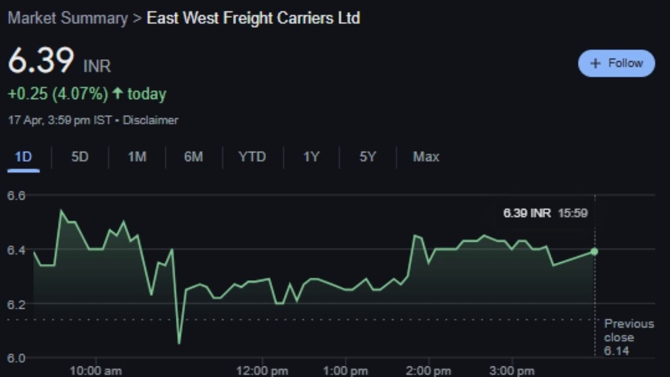Show the 1M chart range
Image resolution: width=670 pixels, height=377 pixels.
click(137, 157)
